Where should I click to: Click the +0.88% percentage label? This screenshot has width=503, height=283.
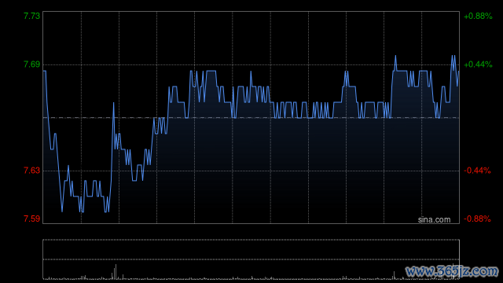click(478, 16)
